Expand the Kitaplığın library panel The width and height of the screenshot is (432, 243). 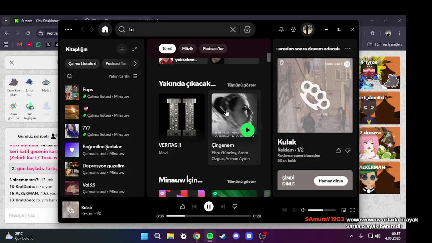(135, 49)
